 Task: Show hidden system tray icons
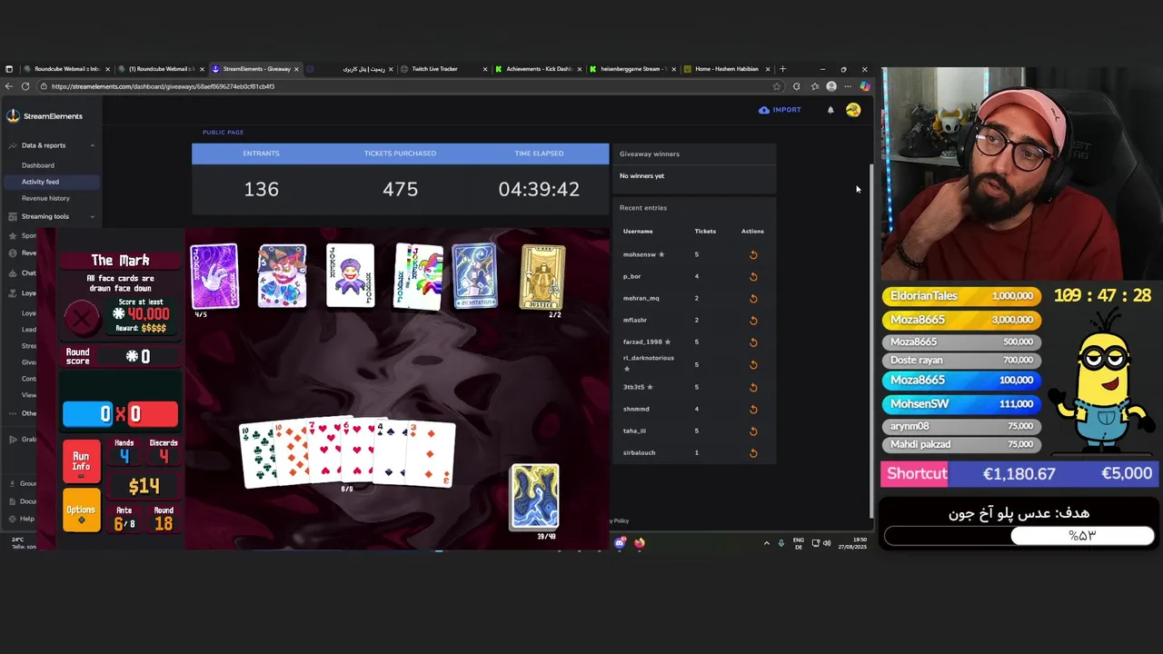(x=766, y=543)
